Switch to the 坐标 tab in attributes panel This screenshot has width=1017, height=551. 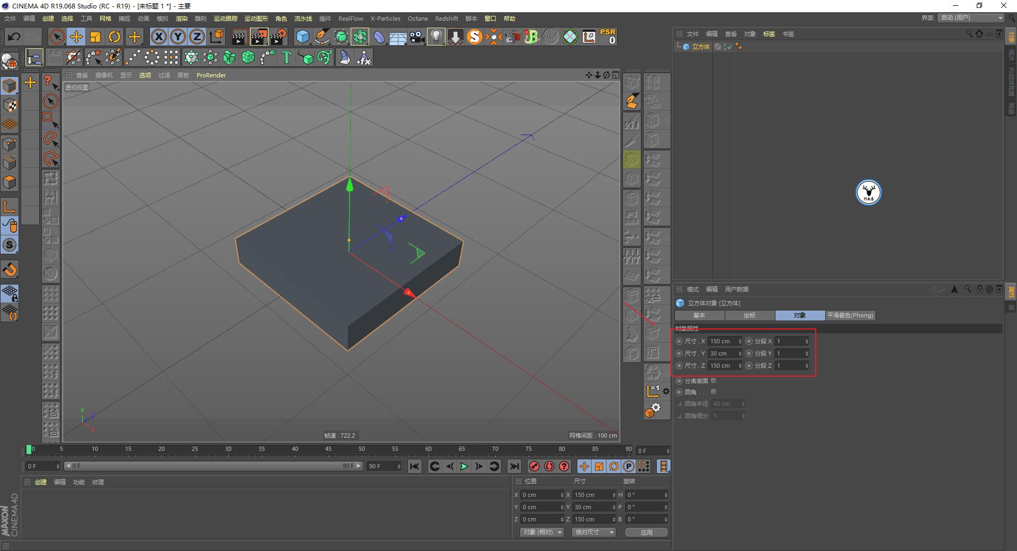click(x=750, y=315)
